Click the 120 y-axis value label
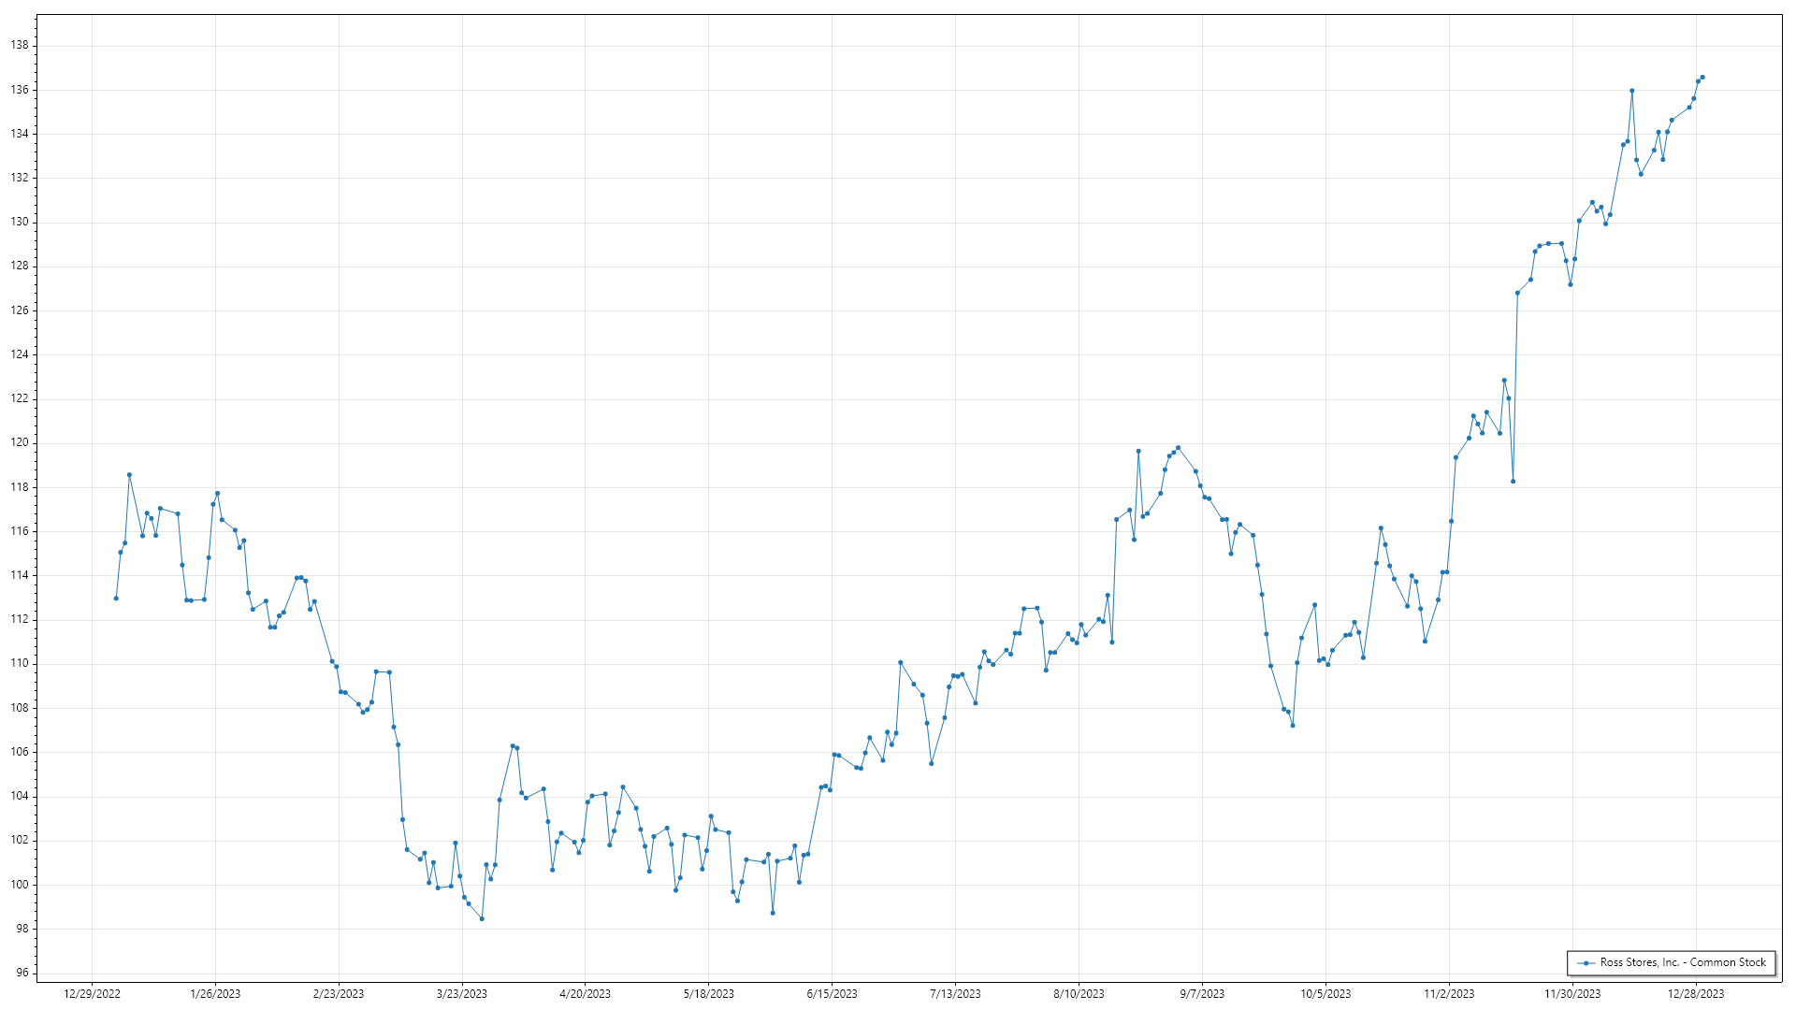 [20, 442]
